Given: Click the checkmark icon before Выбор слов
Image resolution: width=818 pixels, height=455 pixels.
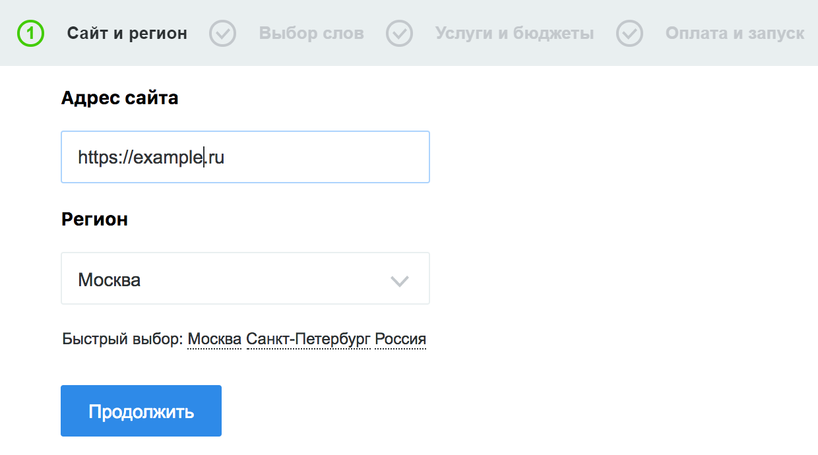Looking at the screenshot, I should coord(222,34).
